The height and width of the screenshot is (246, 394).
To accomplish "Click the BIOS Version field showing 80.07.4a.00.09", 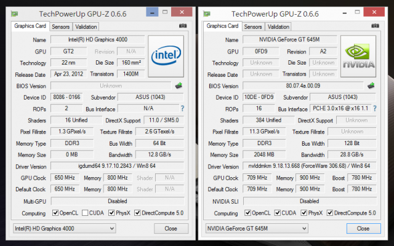I will pyautogui.click(x=304, y=85).
